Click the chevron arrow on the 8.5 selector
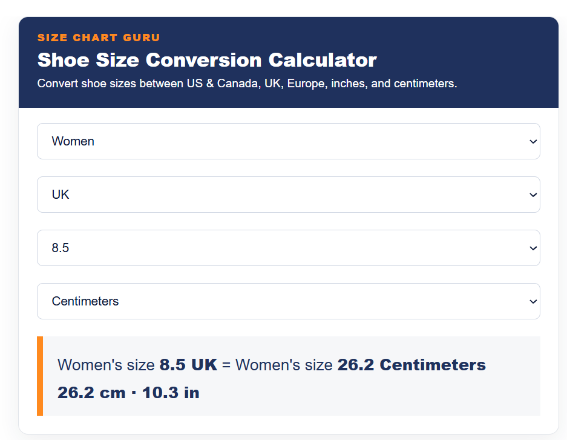 [x=533, y=248]
